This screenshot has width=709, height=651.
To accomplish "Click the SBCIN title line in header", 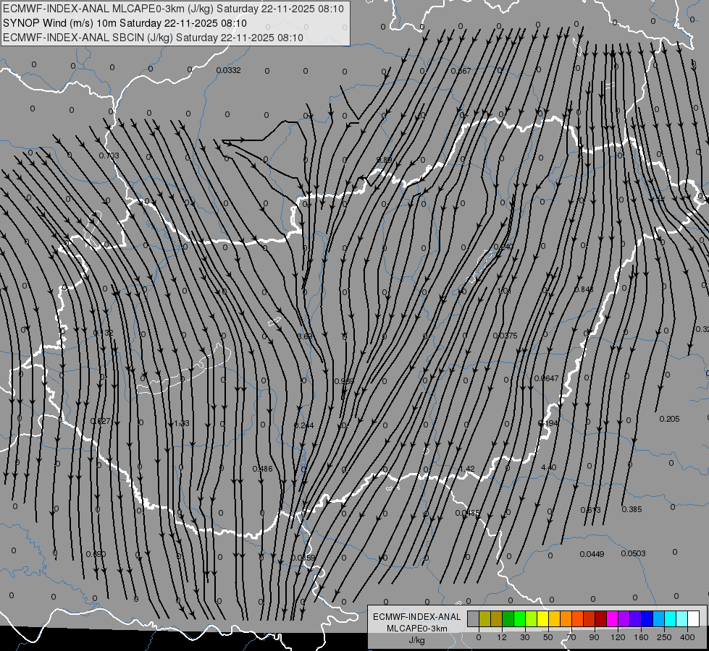I will coord(153,38).
